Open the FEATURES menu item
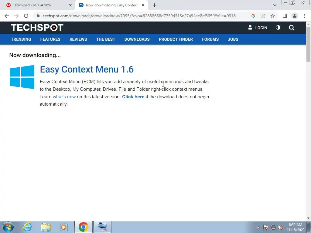311x233 pixels. click(x=50, y=39)
